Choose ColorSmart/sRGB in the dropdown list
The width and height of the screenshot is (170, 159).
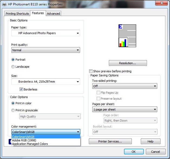46,137
